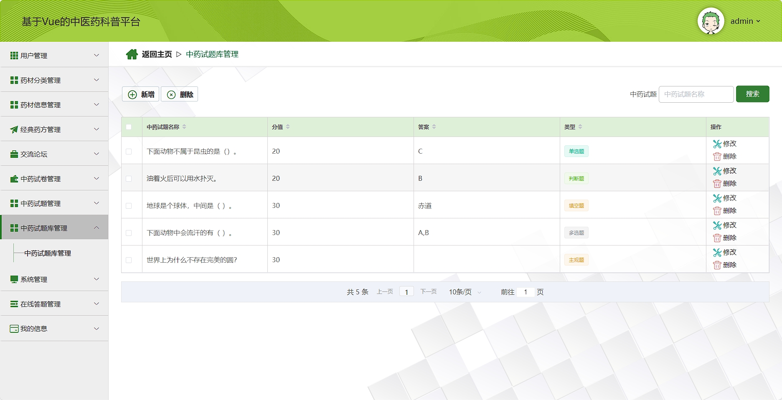Click the edit tools icon in the 昆虫 question row
Viewport: 782px width, 400px height.
[717, 144]
